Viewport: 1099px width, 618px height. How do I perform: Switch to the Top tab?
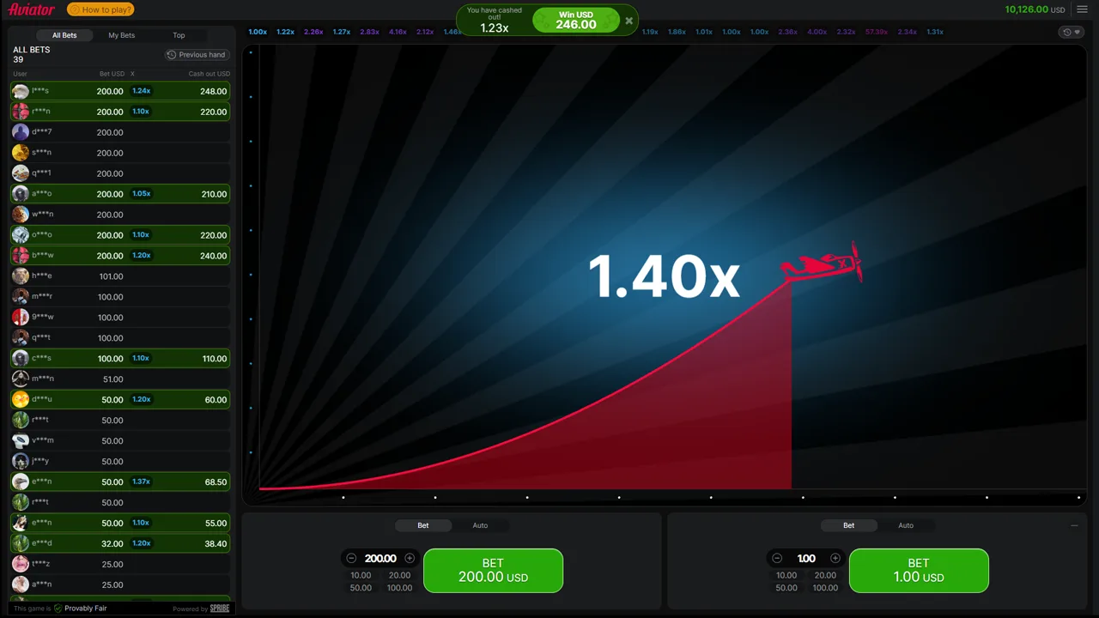point(179,35)
